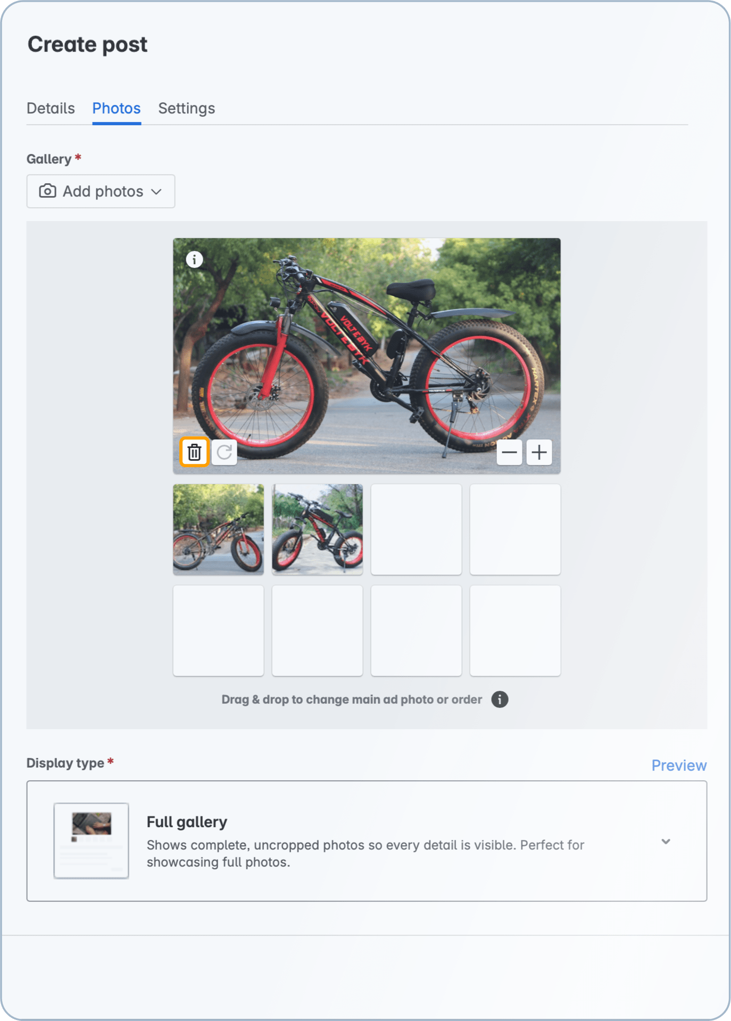Click the Preview link
731x1021 pixels.
click(x=679, y=765)
